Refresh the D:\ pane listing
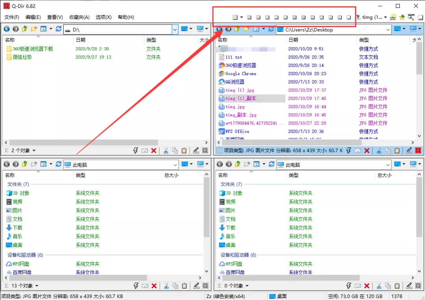The height and width of the screenshot is (300, 425). coord(59,29)
